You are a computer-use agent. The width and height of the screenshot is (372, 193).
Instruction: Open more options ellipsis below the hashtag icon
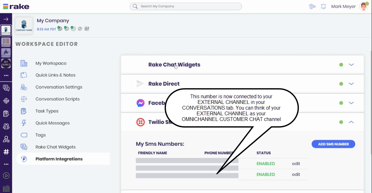[x=6, y=164]
